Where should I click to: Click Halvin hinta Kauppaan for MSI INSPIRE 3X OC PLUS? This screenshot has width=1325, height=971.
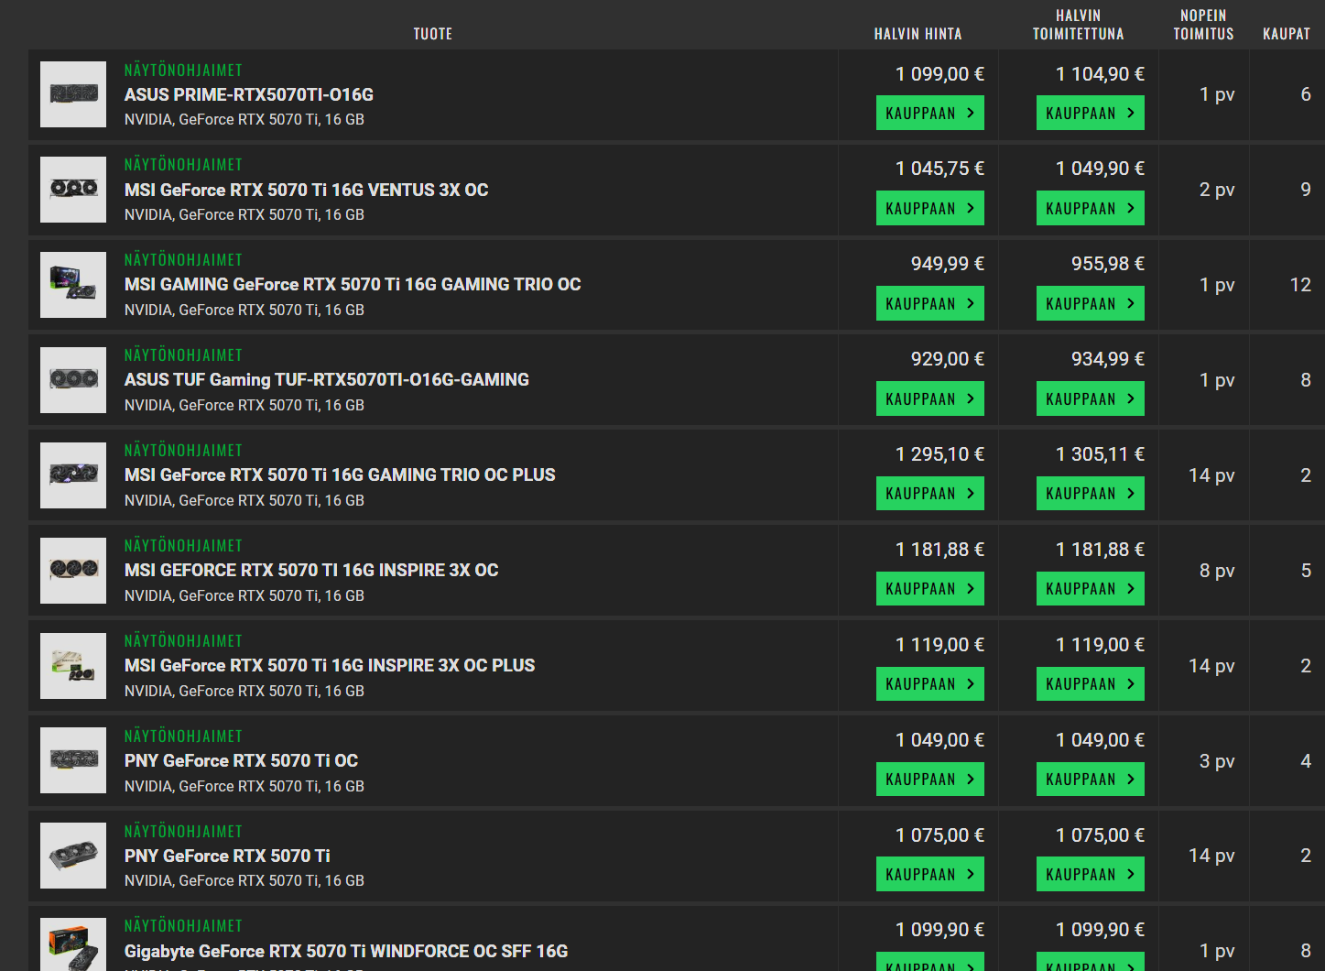tap(930, 683)
